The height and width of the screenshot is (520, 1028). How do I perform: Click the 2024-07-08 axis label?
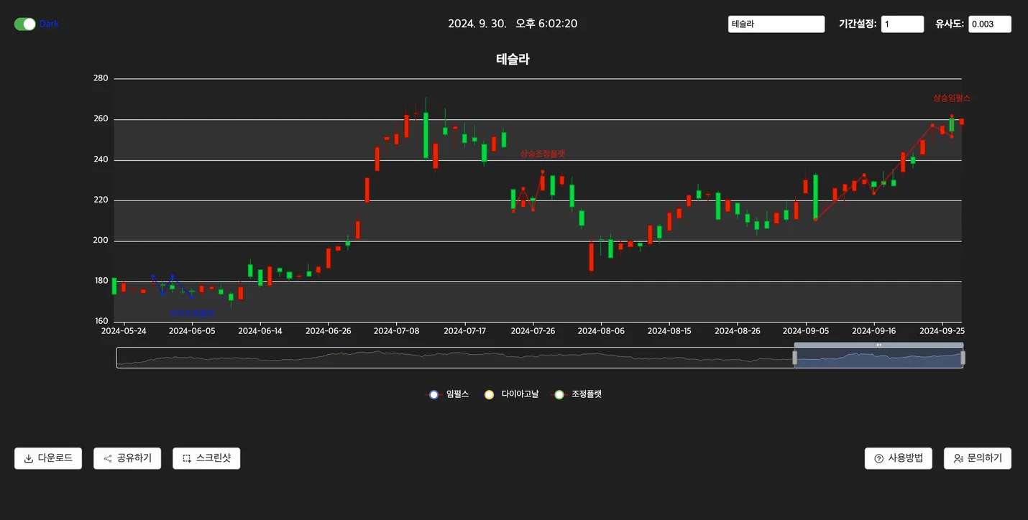pyautogui.click(x=397, y=331)
